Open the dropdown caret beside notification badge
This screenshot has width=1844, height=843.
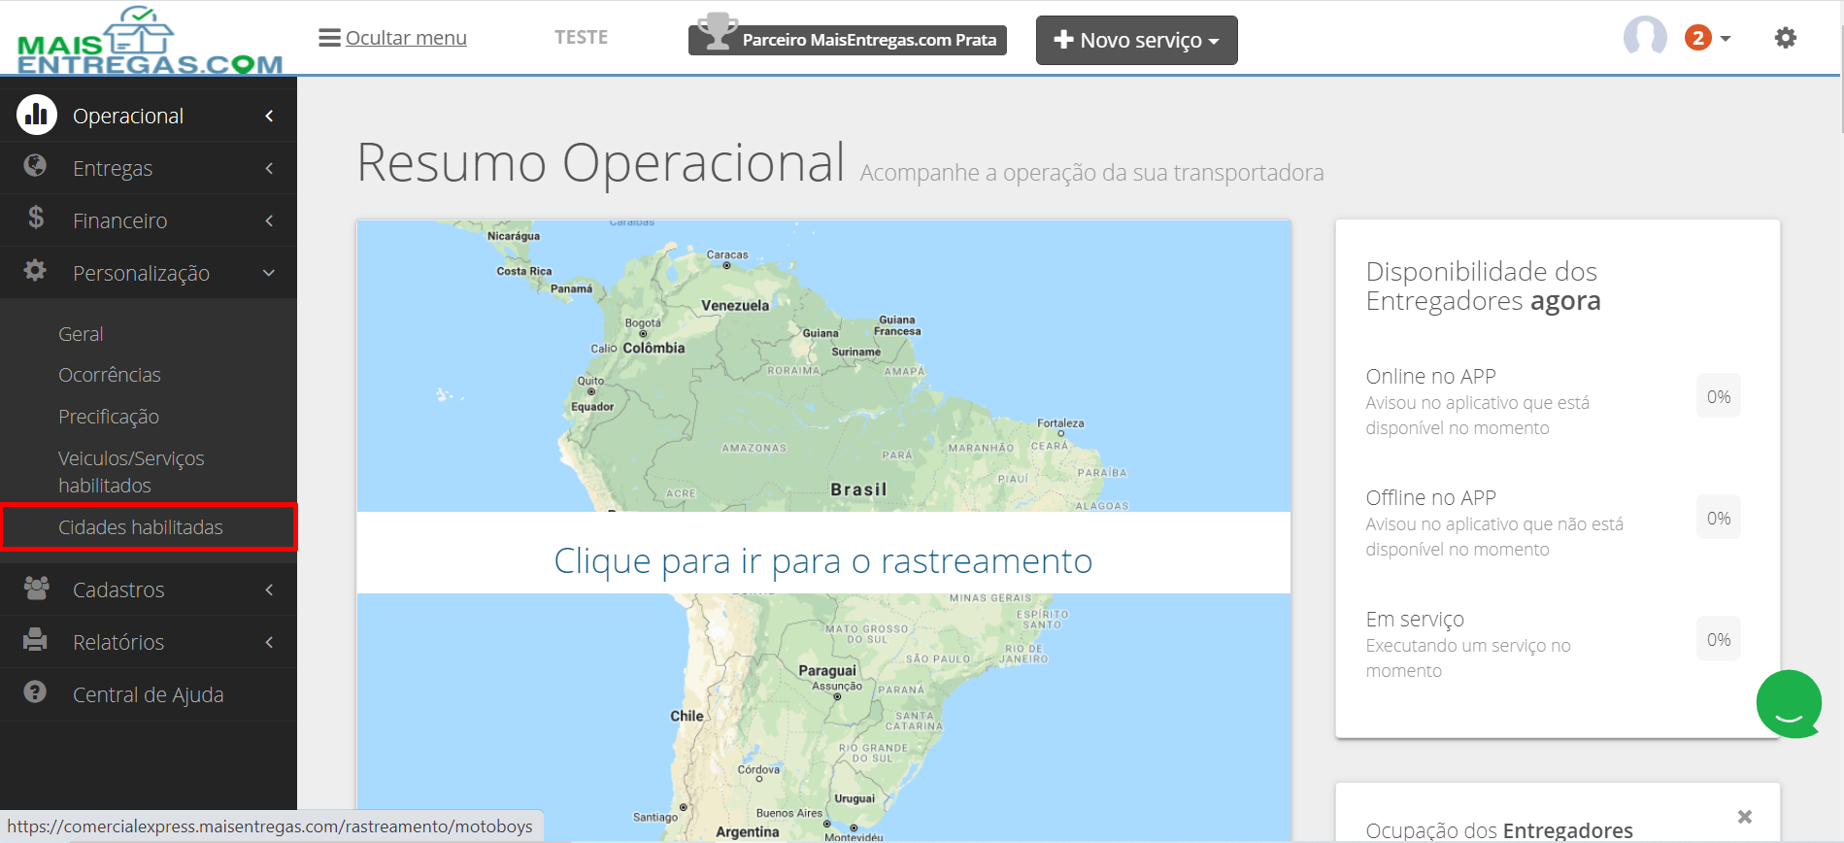1726,39
